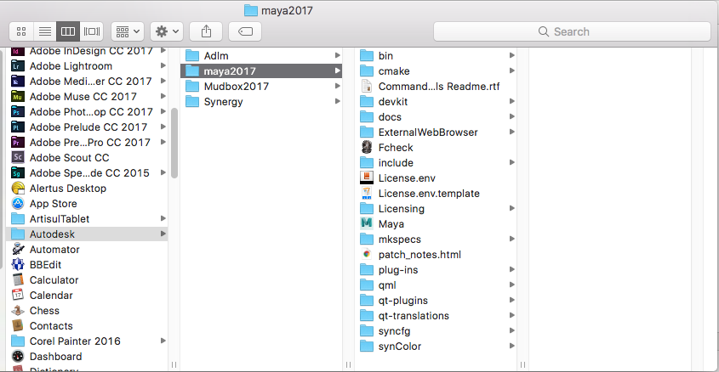
Task: Select the patch_notes.html file icon
Action: (x=367, y=255)
